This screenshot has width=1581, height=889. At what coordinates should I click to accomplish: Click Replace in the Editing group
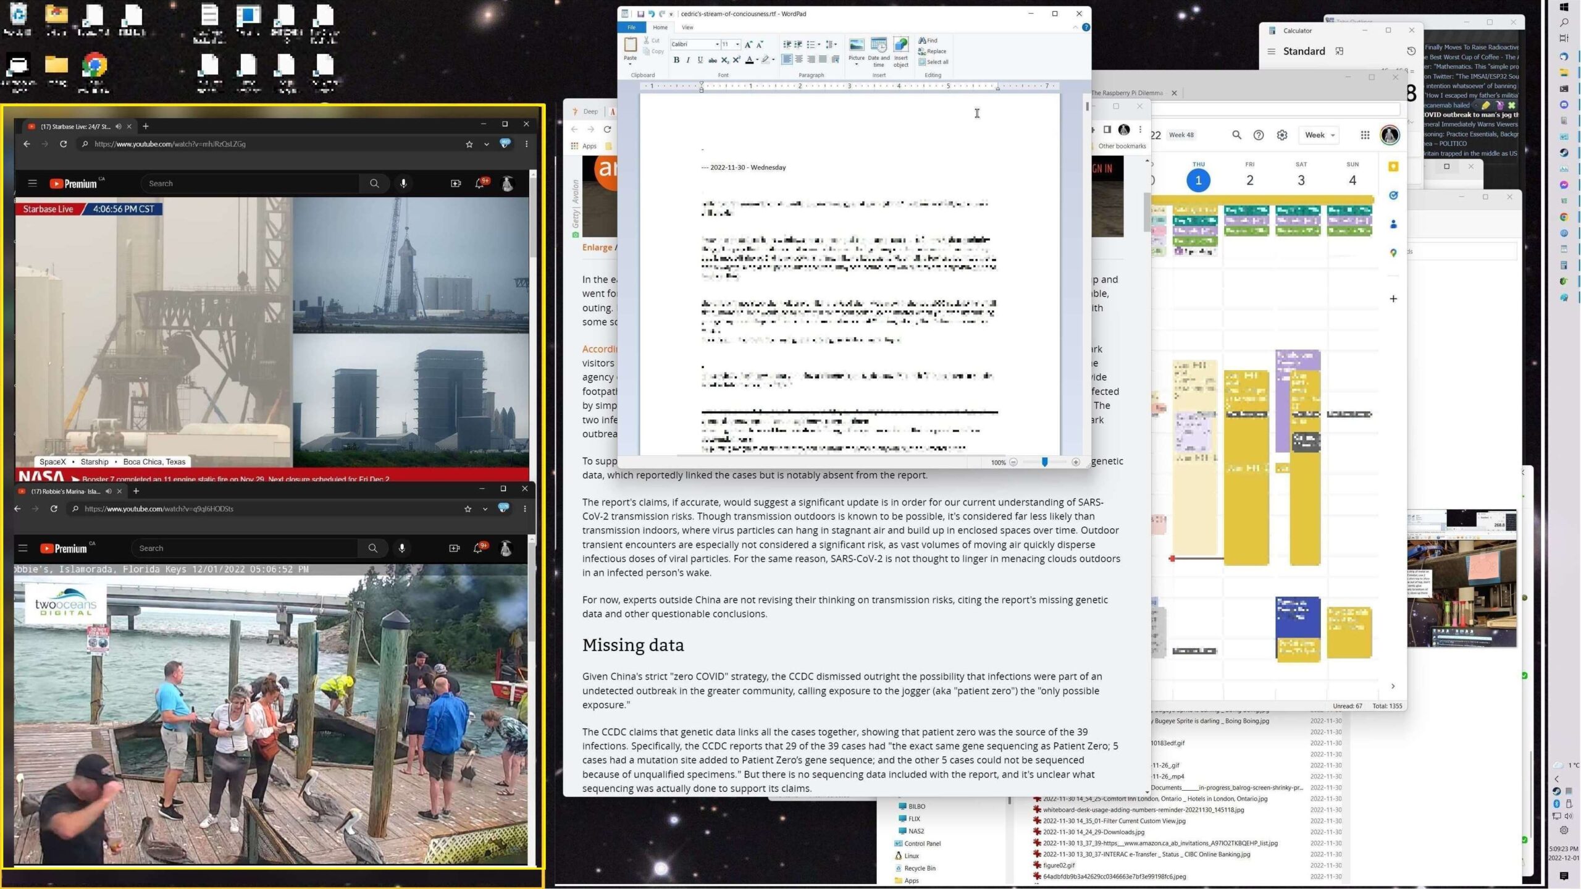tap(933, 51)
